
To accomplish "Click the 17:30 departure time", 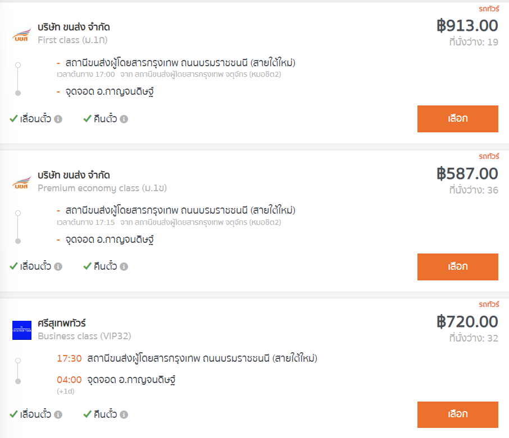I will [69, 358].
